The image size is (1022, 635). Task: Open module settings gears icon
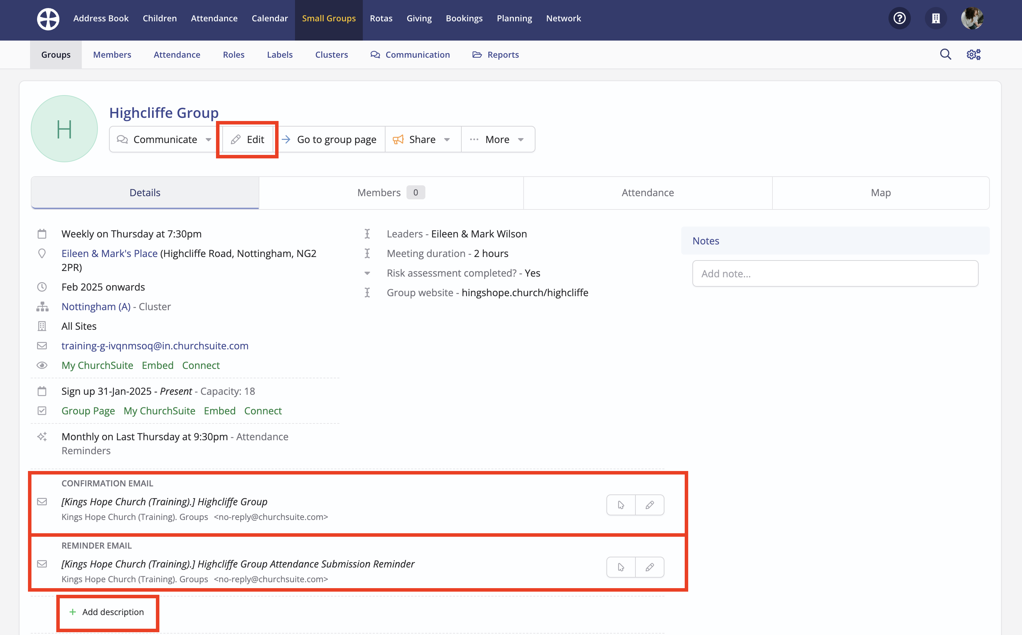(x=973, y=55)
